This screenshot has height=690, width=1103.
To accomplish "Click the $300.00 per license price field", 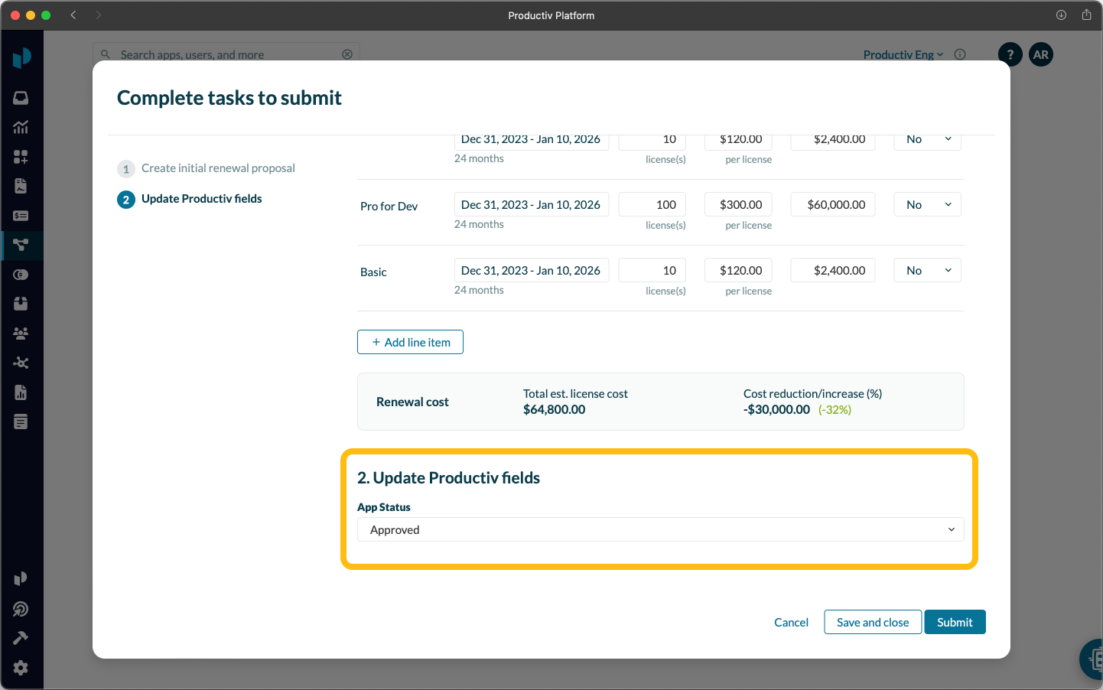I will tap(738, 204).
